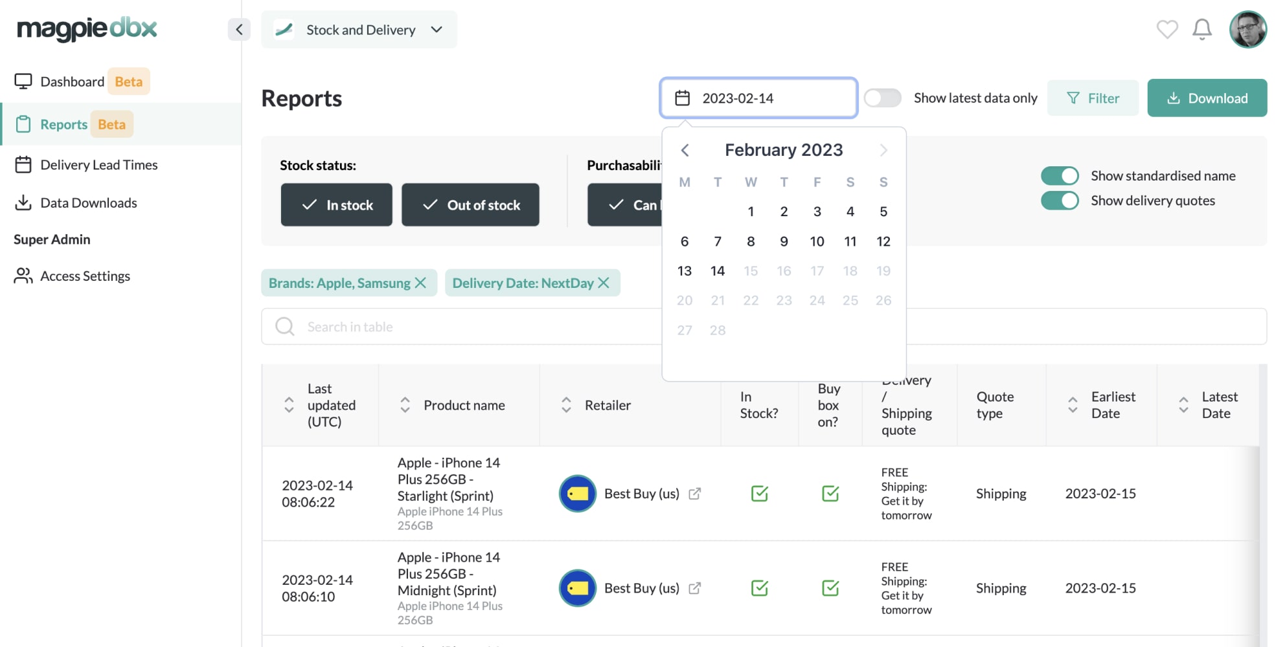This screenshot has width=1285, height=647.
Task: Open notifications bell
Action: tap(1202, 29)
